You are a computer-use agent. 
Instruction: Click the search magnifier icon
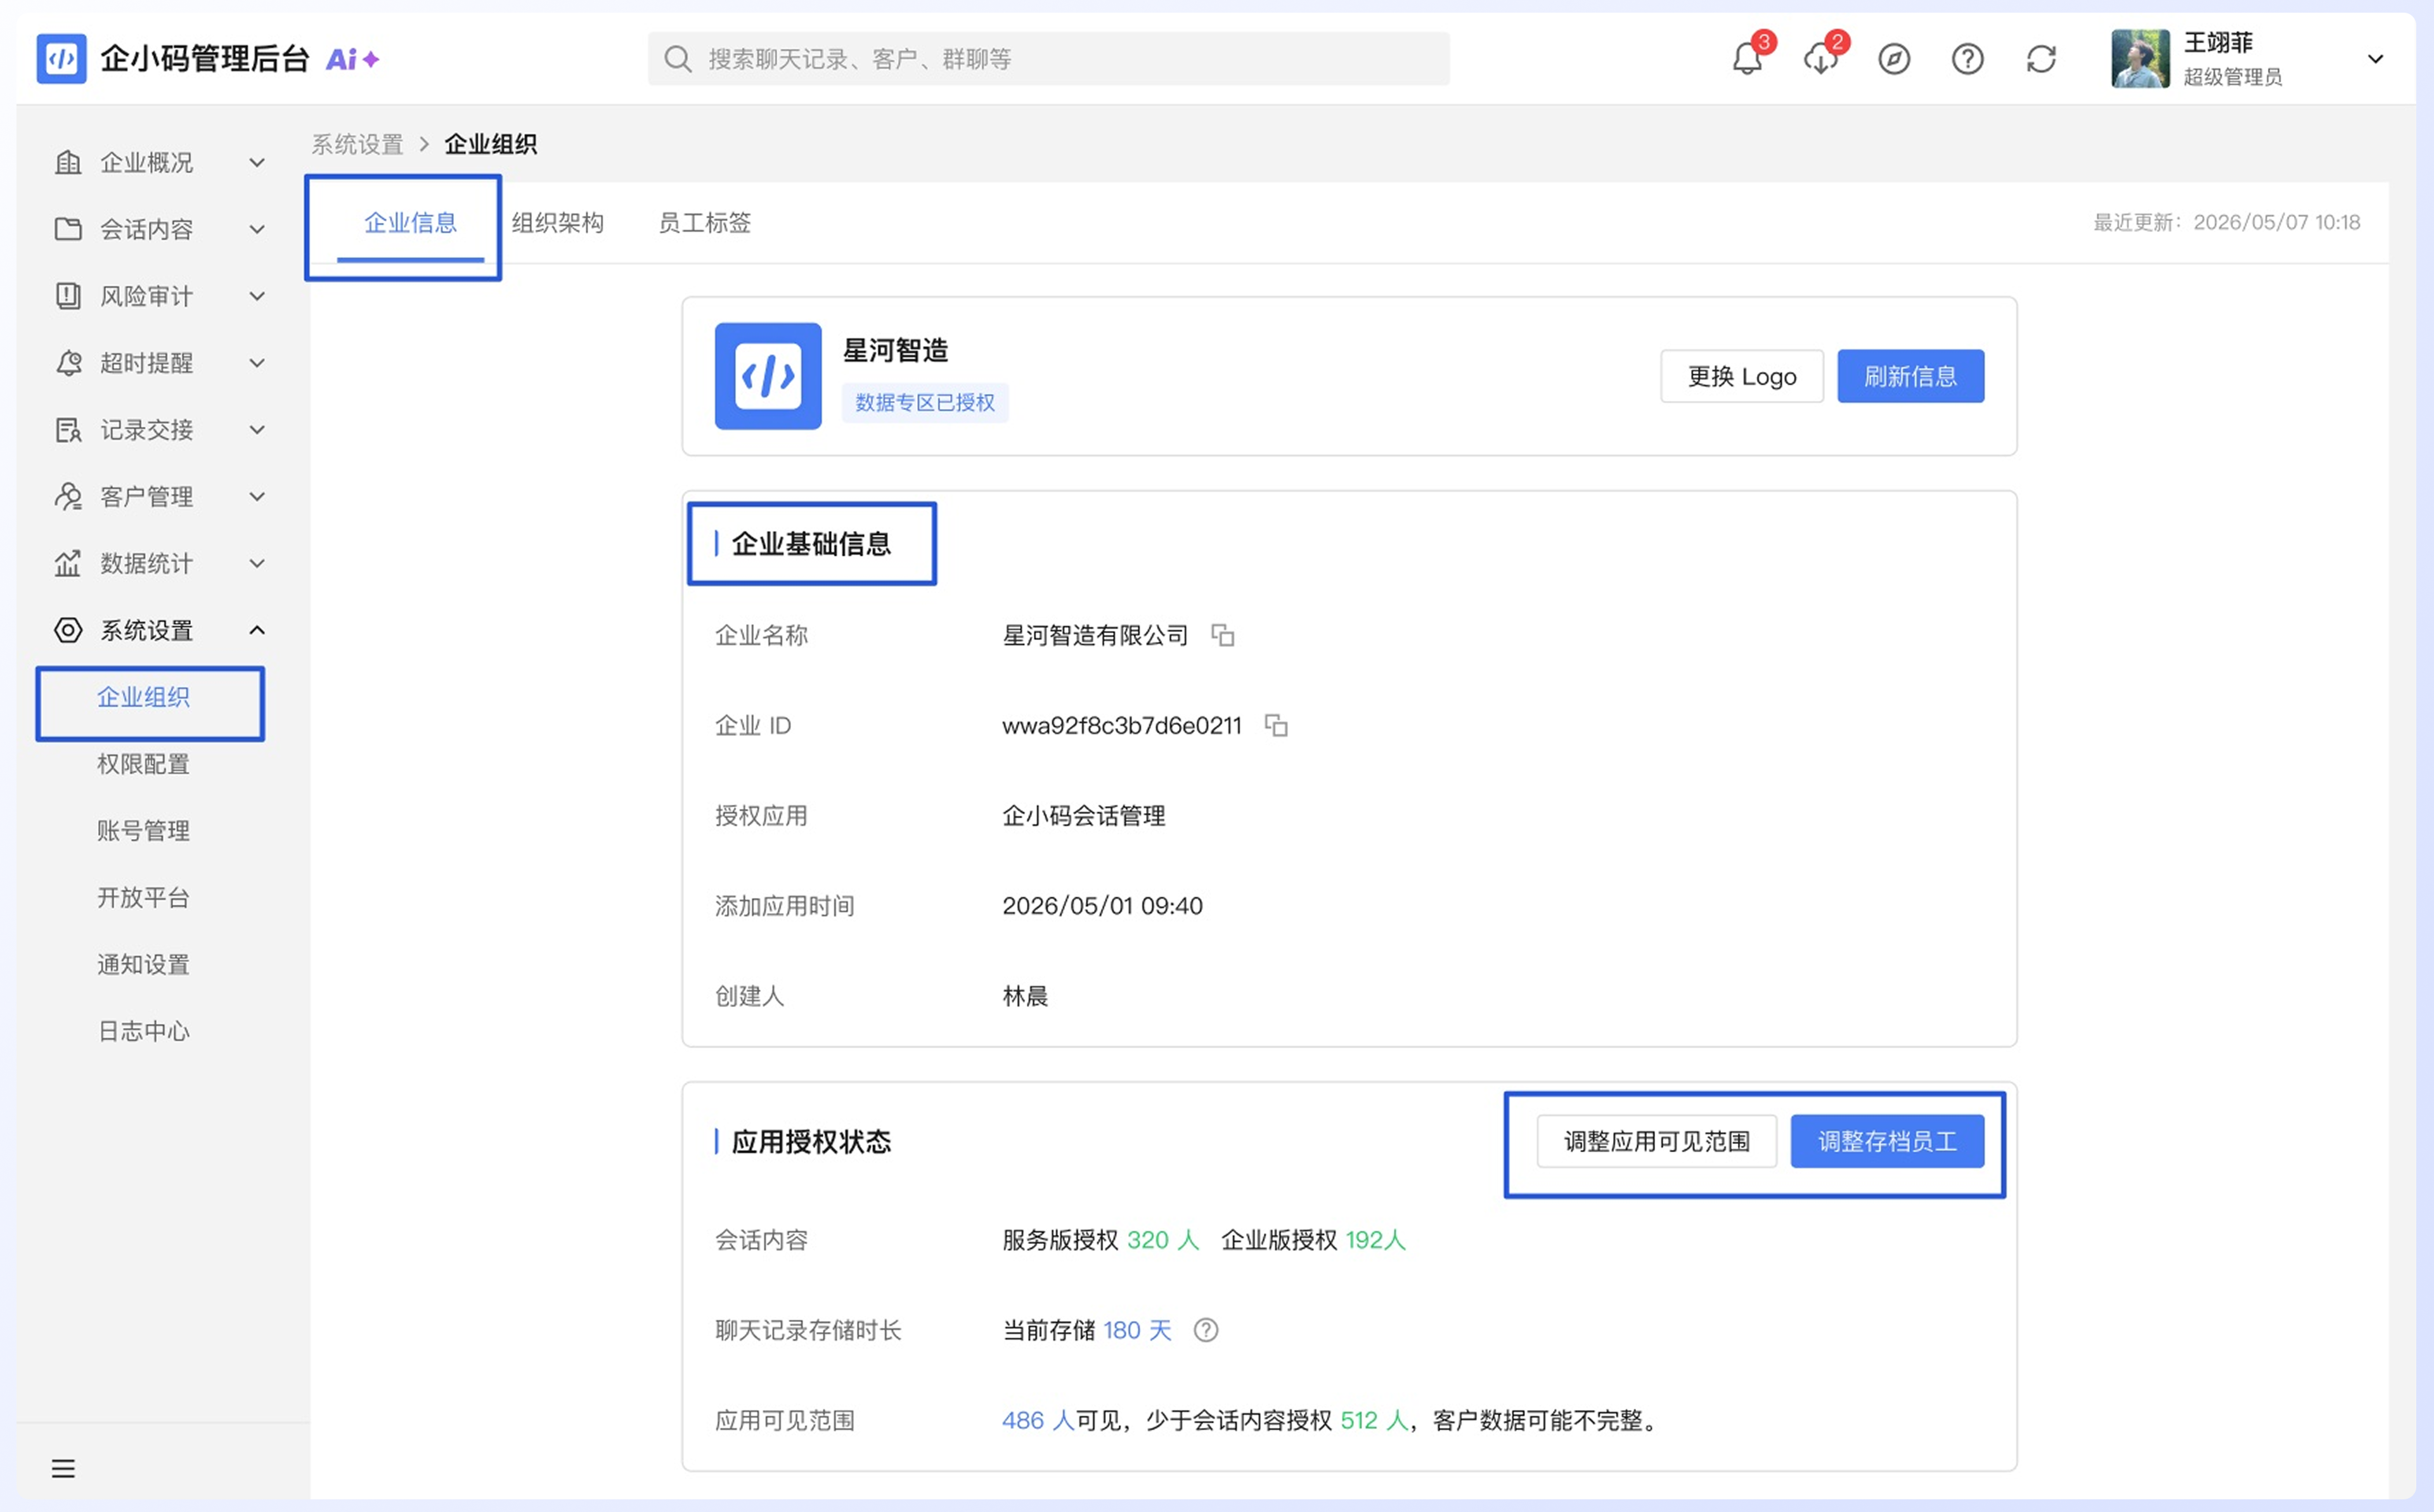click(x=678, y=59)
